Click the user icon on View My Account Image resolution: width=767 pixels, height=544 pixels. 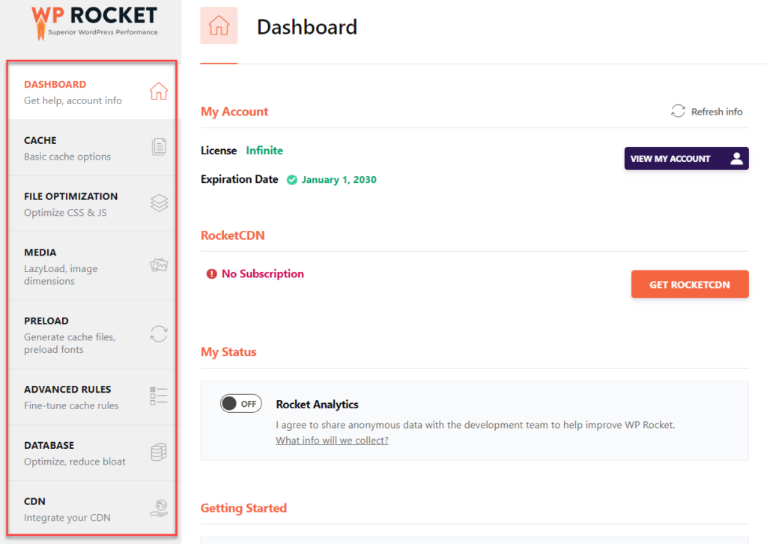(737, 159)
